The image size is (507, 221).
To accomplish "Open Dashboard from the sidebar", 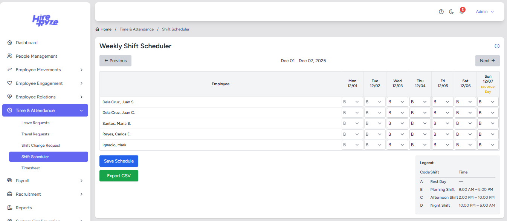I will click(26, 43).
